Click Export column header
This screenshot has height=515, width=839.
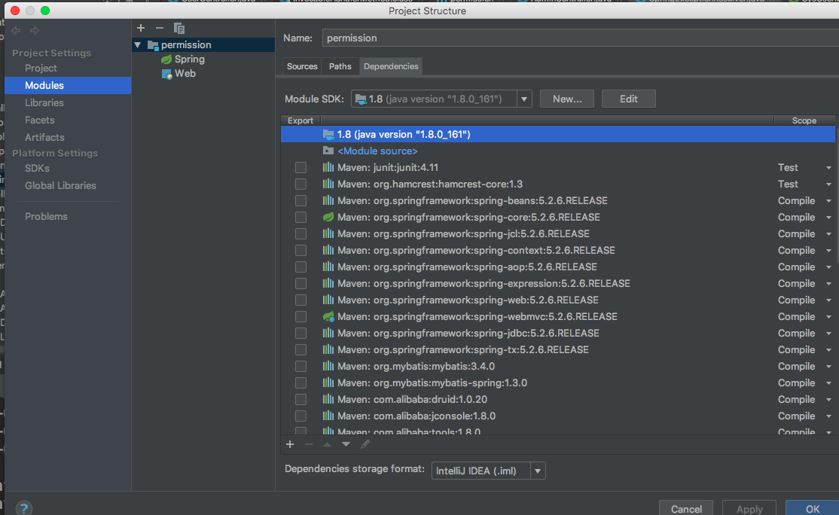click(x=301, y=120)
